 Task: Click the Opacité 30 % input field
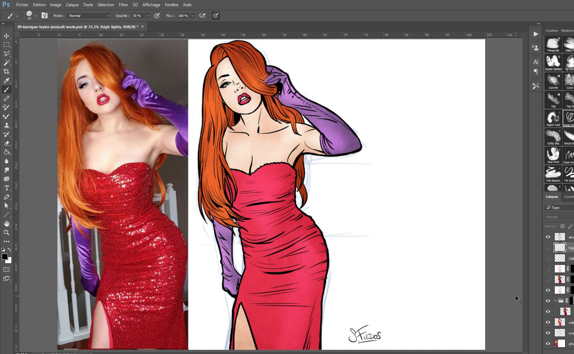pyautogui.click(x=138, y=16)
